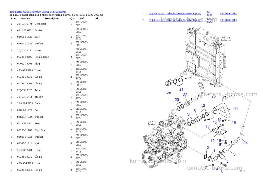Click the Alt column header
Image resolution: width=263 pixels, height=186 pixels.
tap(97, 18)
